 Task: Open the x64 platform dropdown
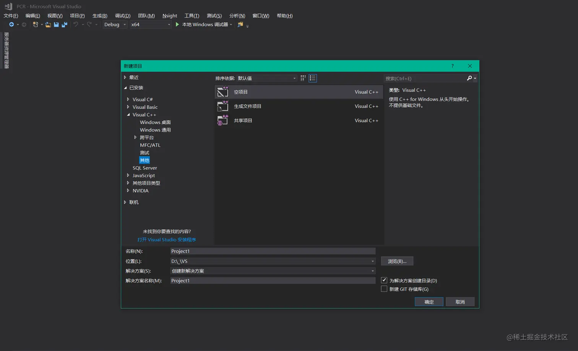151,24
